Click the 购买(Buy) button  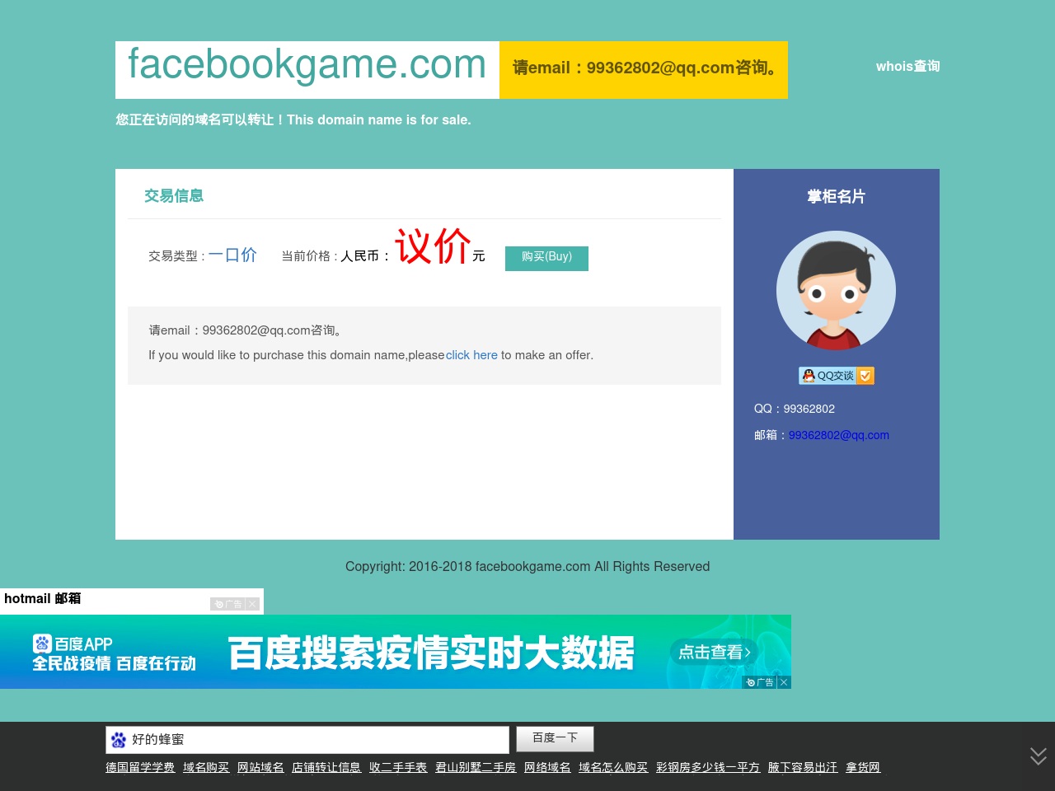[546, 258]
